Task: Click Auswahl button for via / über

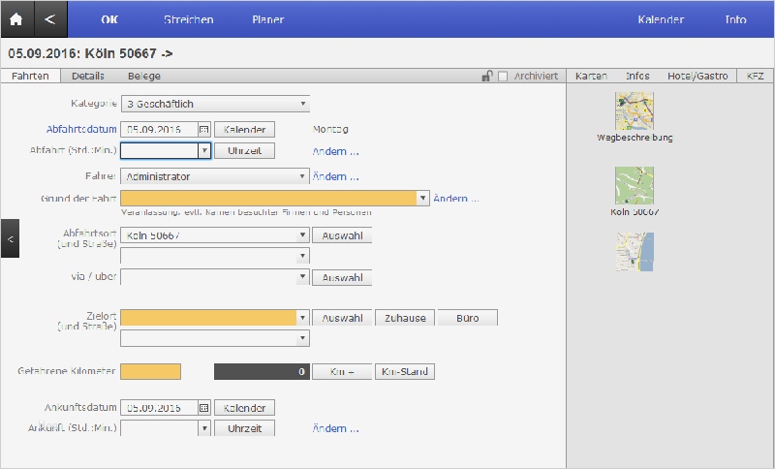Action: pyautogui.click(x=342, y=278)
